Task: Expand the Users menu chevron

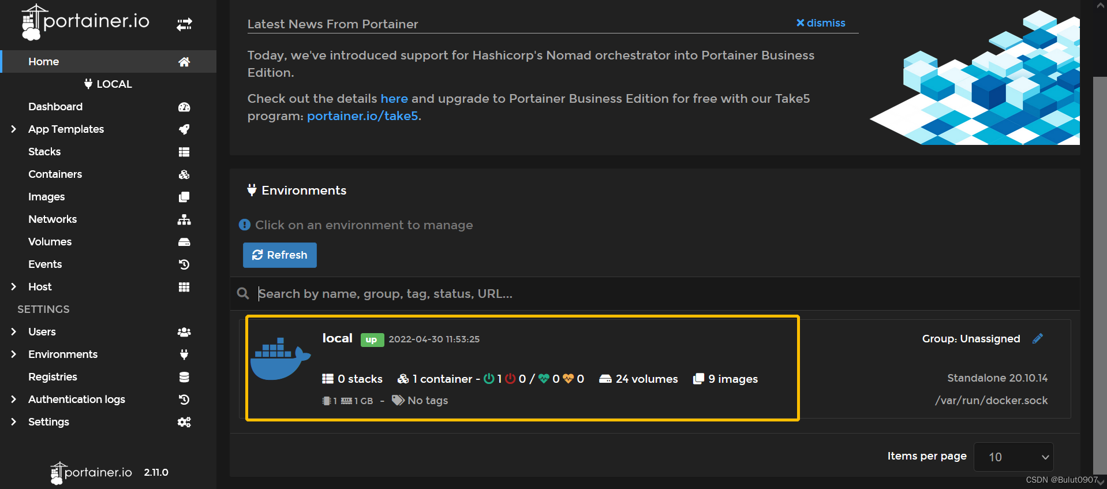Action: pyautogui.click(x=13, y=331)
